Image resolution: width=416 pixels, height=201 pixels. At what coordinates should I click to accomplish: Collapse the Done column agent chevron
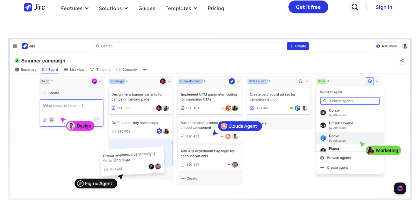coord(377,81)
